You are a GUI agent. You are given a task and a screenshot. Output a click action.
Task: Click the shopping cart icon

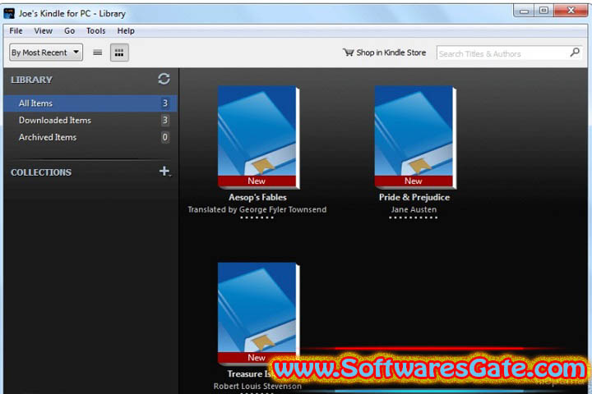pos(348,53)
